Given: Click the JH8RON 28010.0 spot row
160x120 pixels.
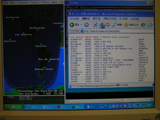Looking at the screenshot, I should click(108, 70).
